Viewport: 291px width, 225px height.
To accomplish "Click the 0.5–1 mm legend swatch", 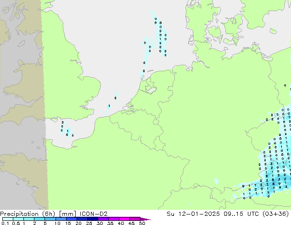I will point(18,219).
